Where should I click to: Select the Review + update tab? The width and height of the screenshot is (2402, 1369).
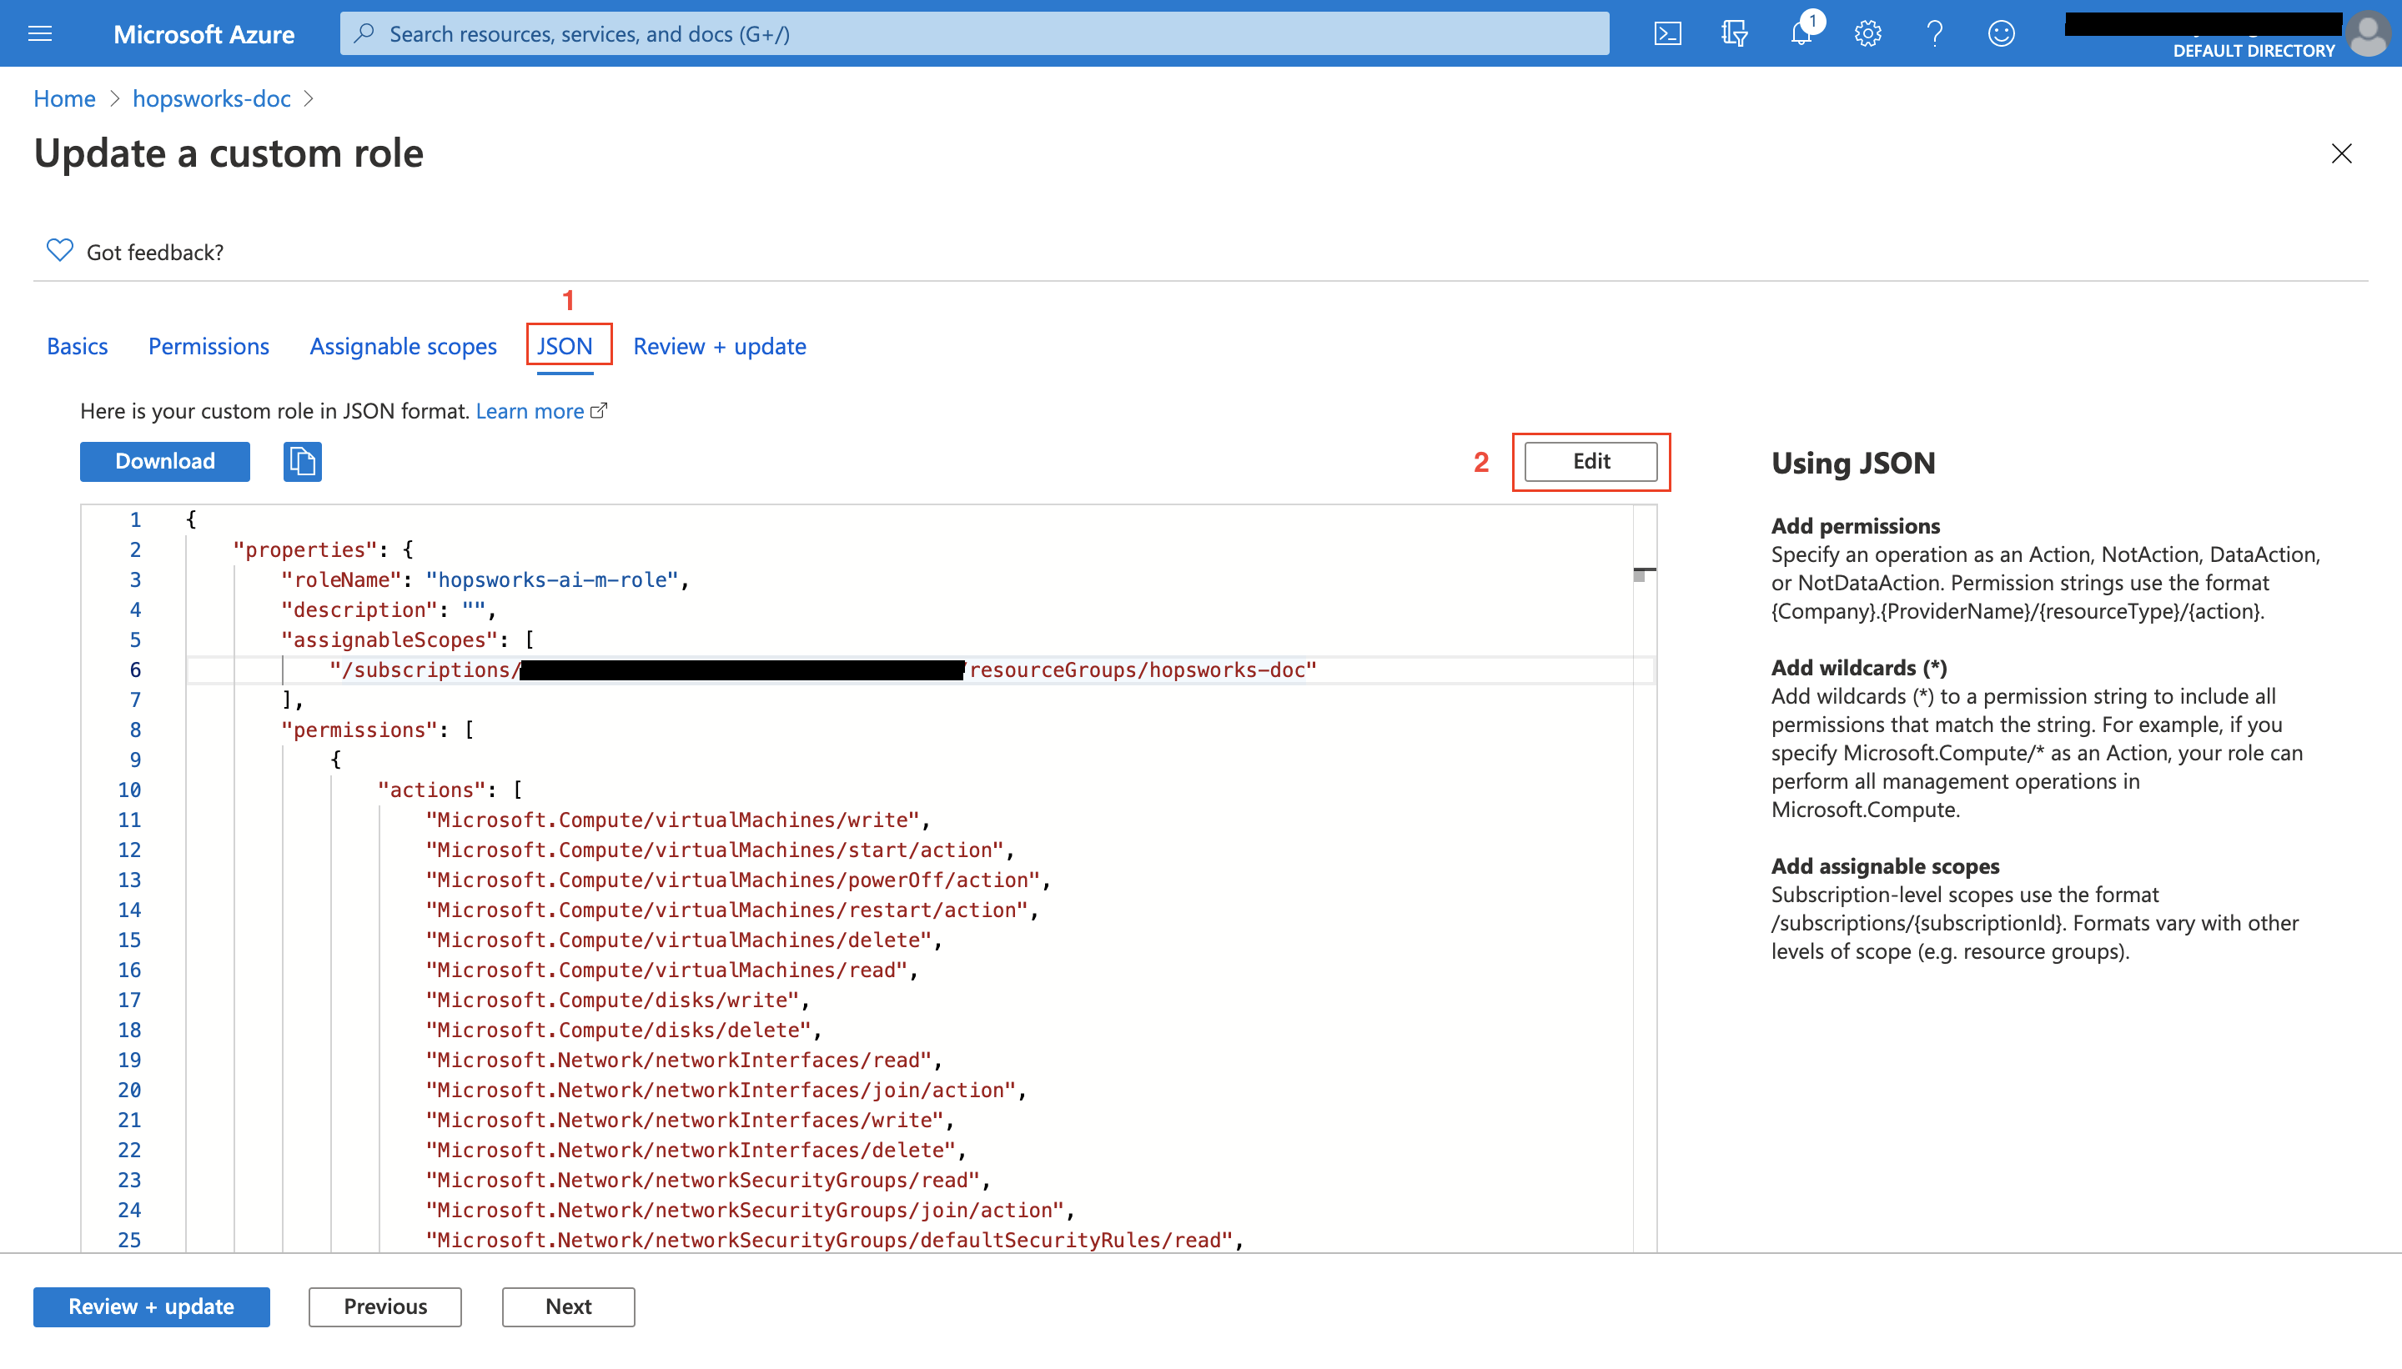719,346
